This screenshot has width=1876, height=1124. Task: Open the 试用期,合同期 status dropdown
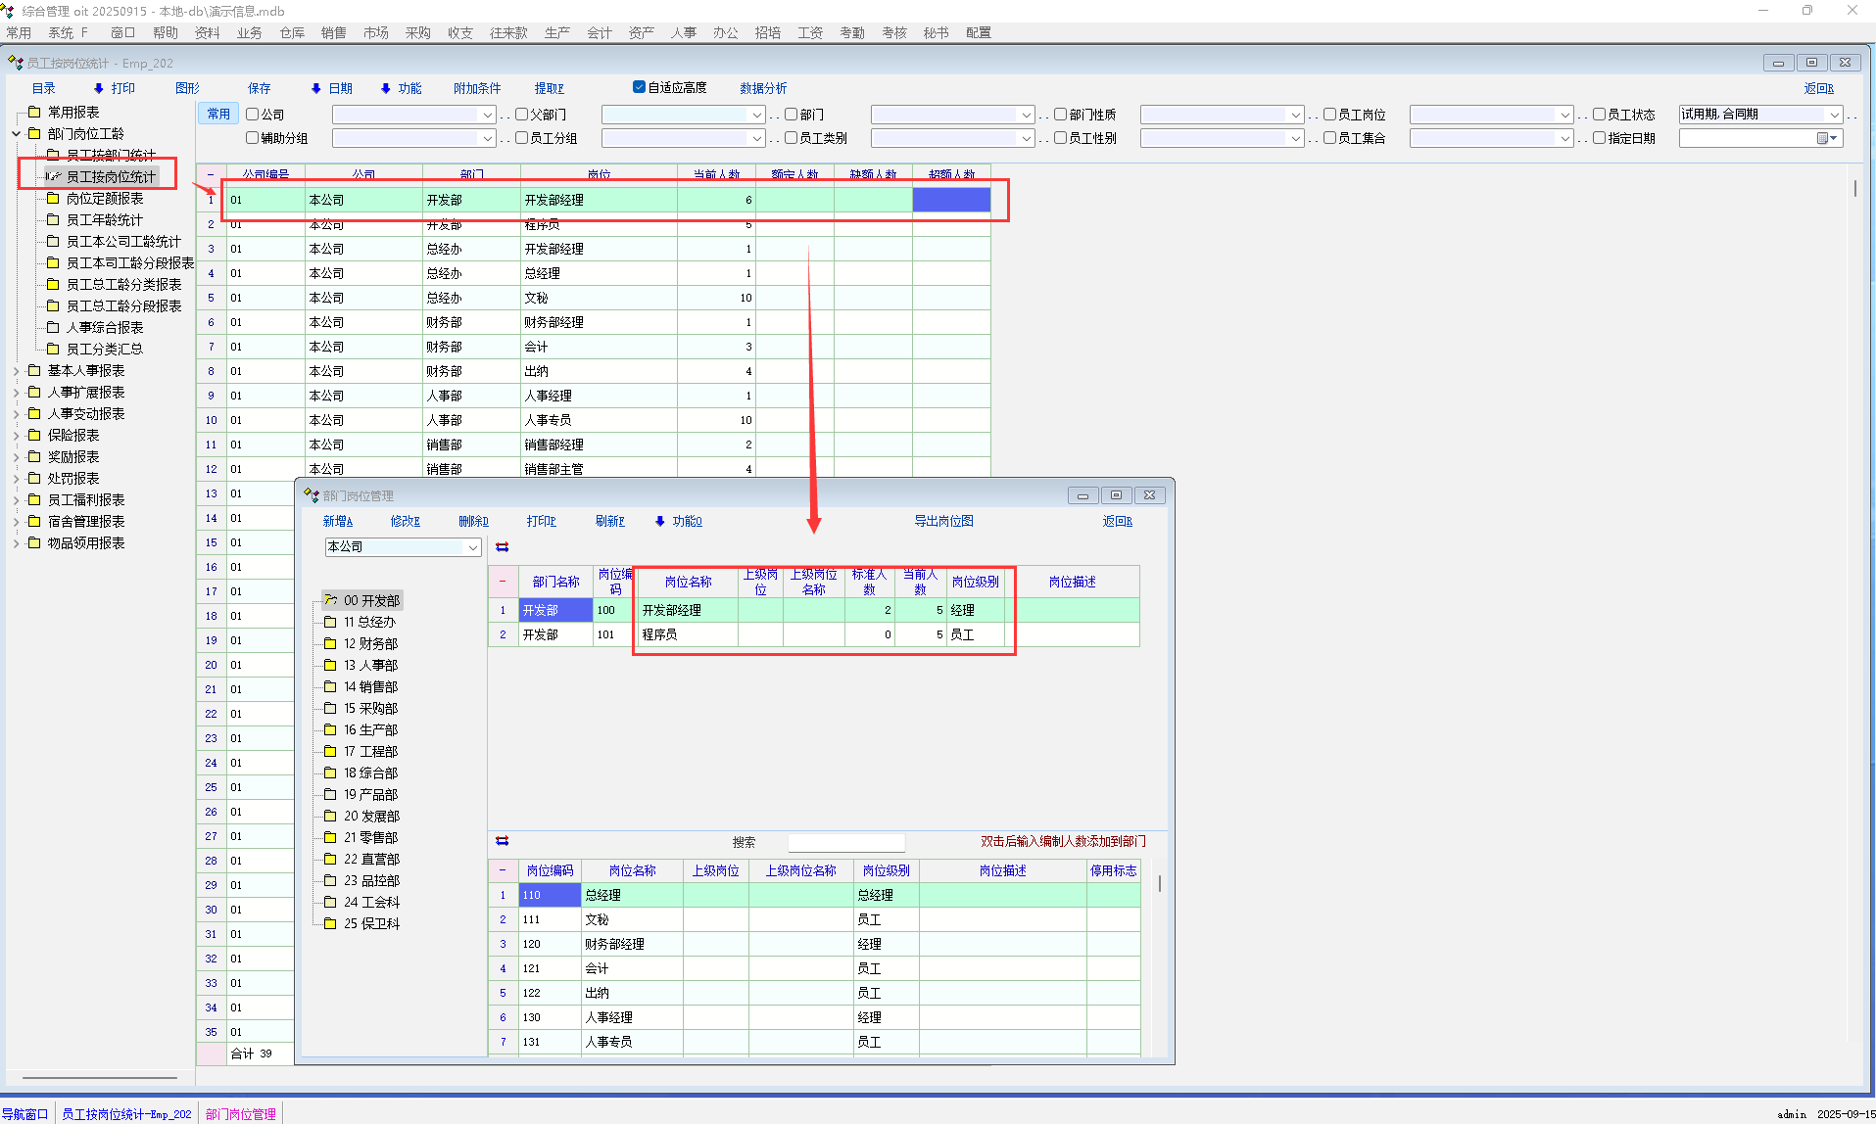(x=1834, y=115)
